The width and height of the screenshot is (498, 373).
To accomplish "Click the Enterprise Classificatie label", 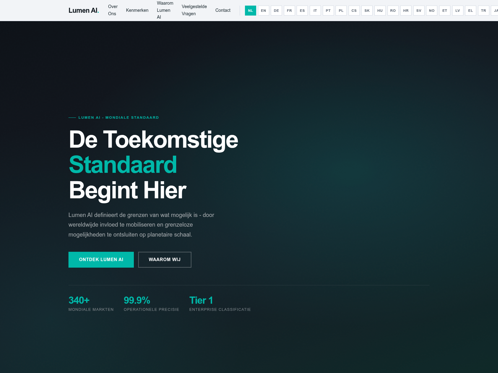I will coord(220,310).
